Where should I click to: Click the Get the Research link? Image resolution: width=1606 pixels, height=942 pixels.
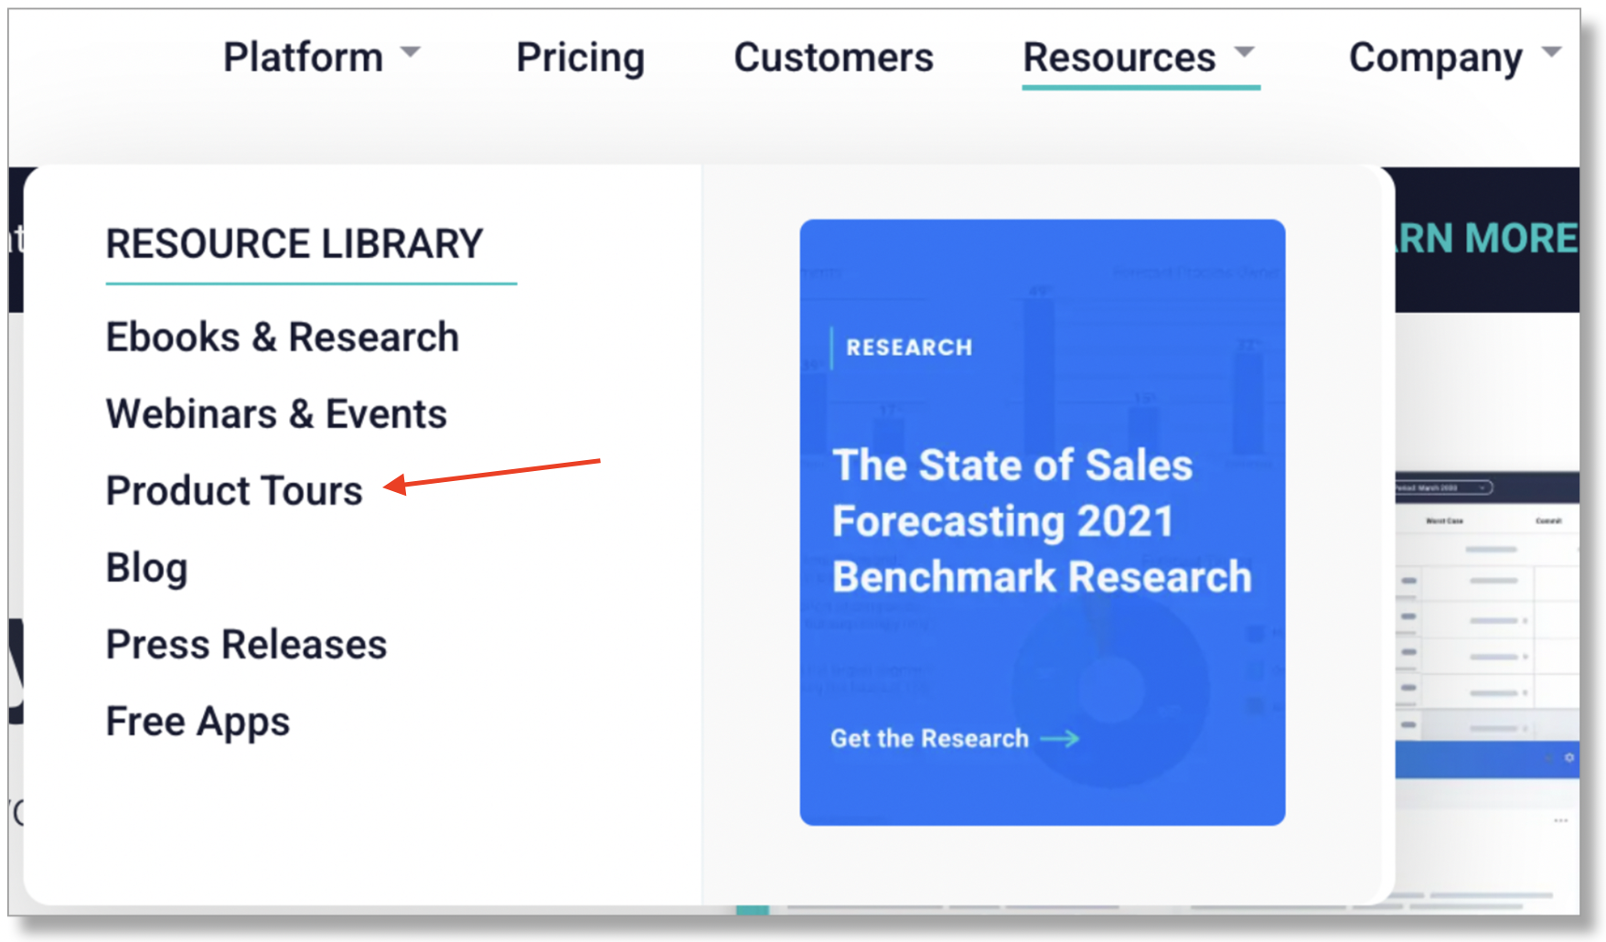click(929, 738)
